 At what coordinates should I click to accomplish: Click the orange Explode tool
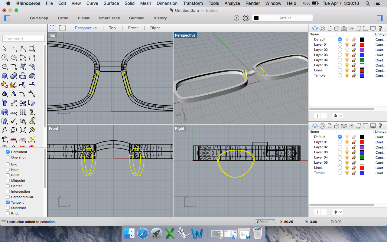pos(14,85)
